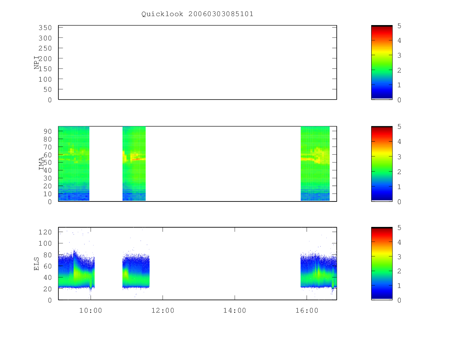Click the 100 tick on the NPI axis
The width and height of the screenshot is (449, 337).
[x=46, y=79]
